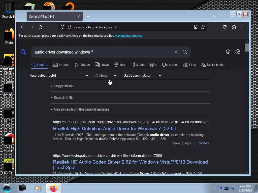Switch to the Videos search tab
Viewport: 258px width, 193px height.
tap(82, 65)
